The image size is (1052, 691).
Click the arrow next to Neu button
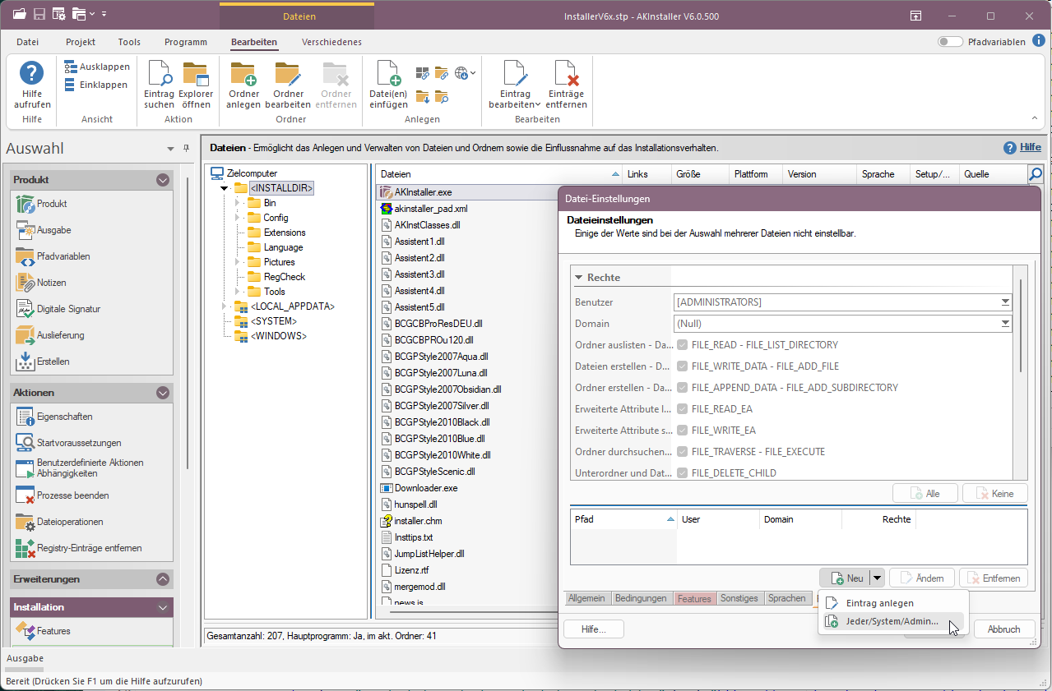click(x=878, y=578)
